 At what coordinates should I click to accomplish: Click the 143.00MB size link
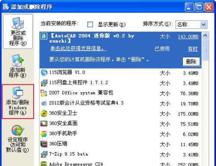188,37
